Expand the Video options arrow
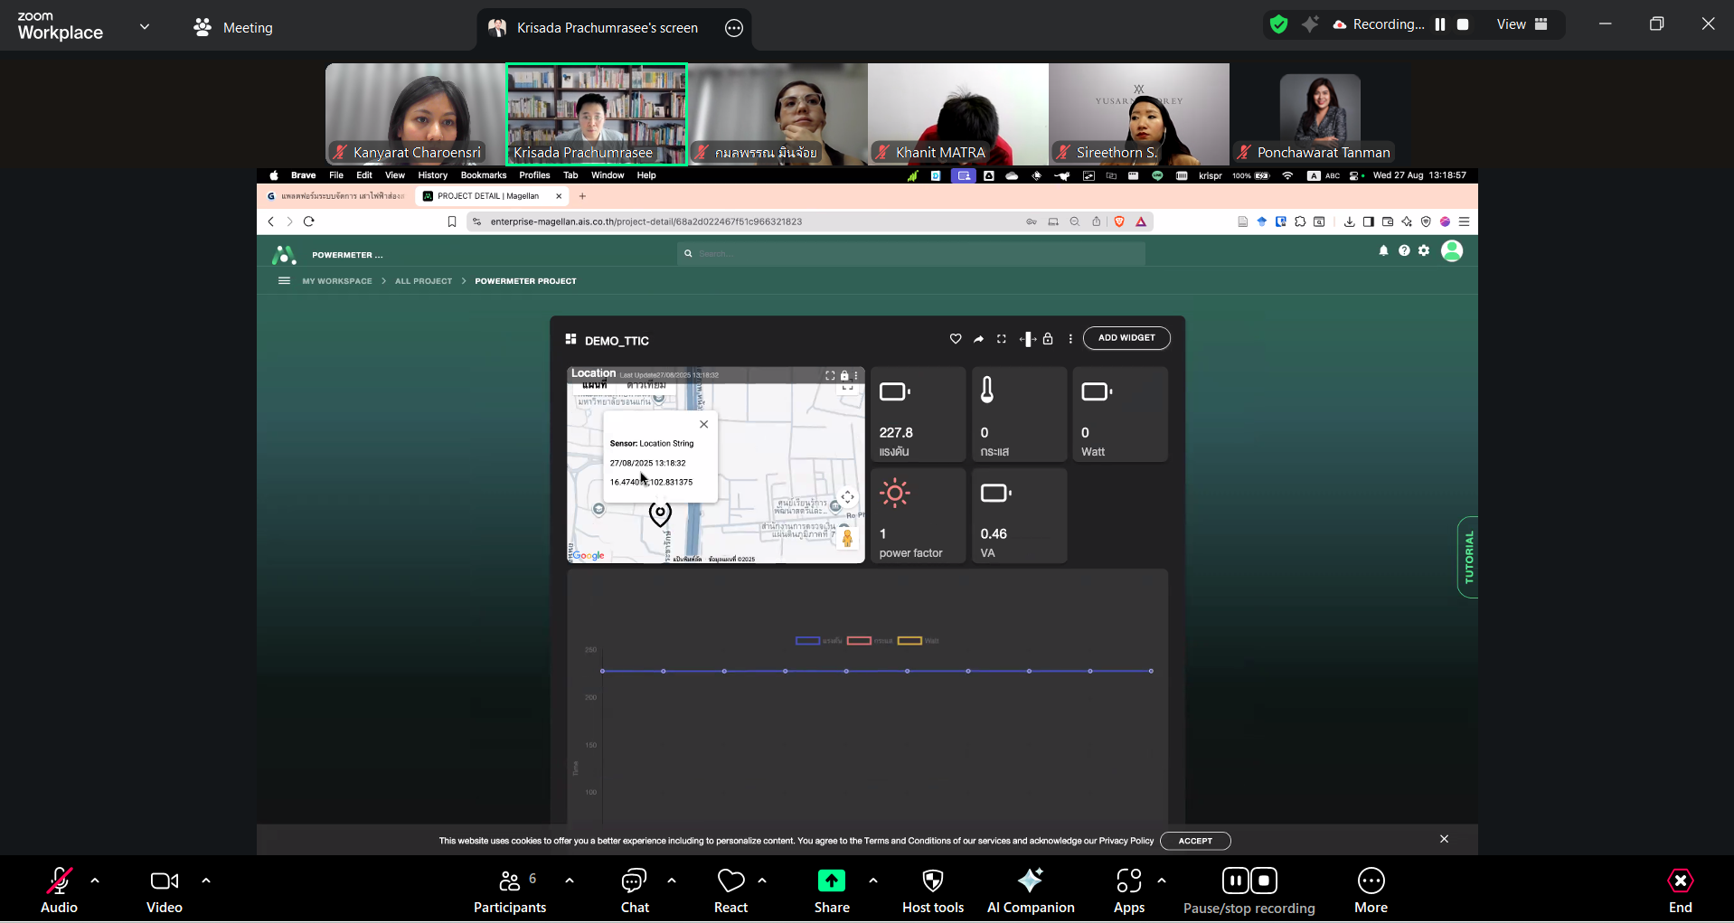 point(206,880)
